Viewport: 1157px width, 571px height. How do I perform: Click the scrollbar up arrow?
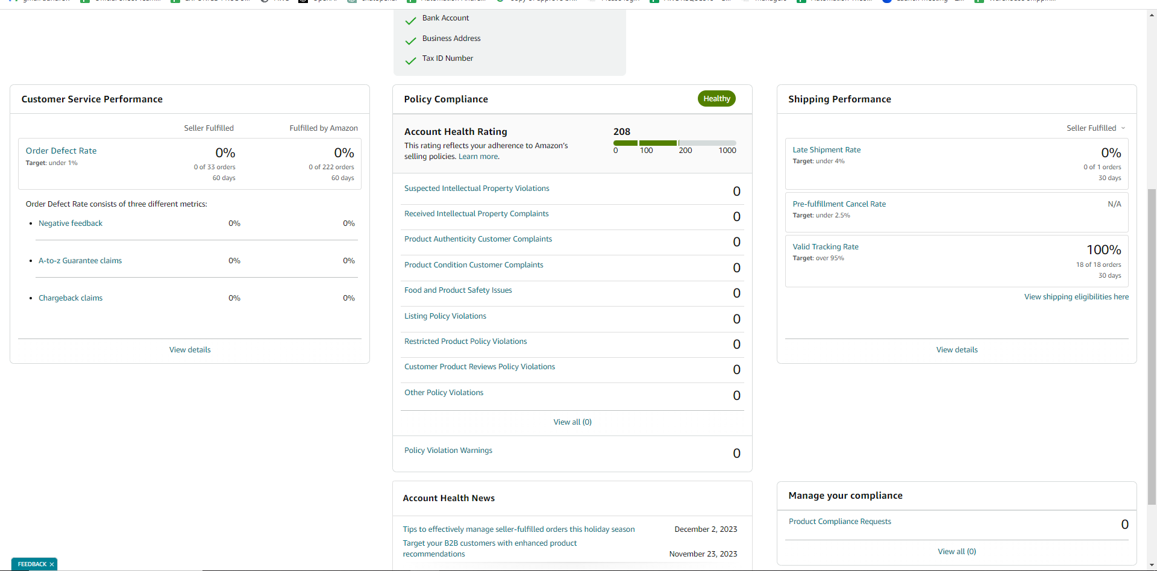point(1152,16)
